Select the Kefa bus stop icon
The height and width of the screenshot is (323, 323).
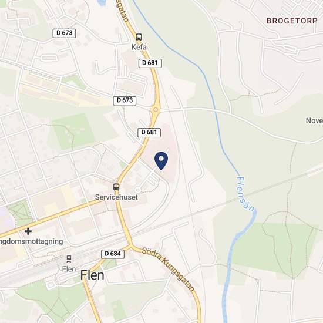(139, 37)
